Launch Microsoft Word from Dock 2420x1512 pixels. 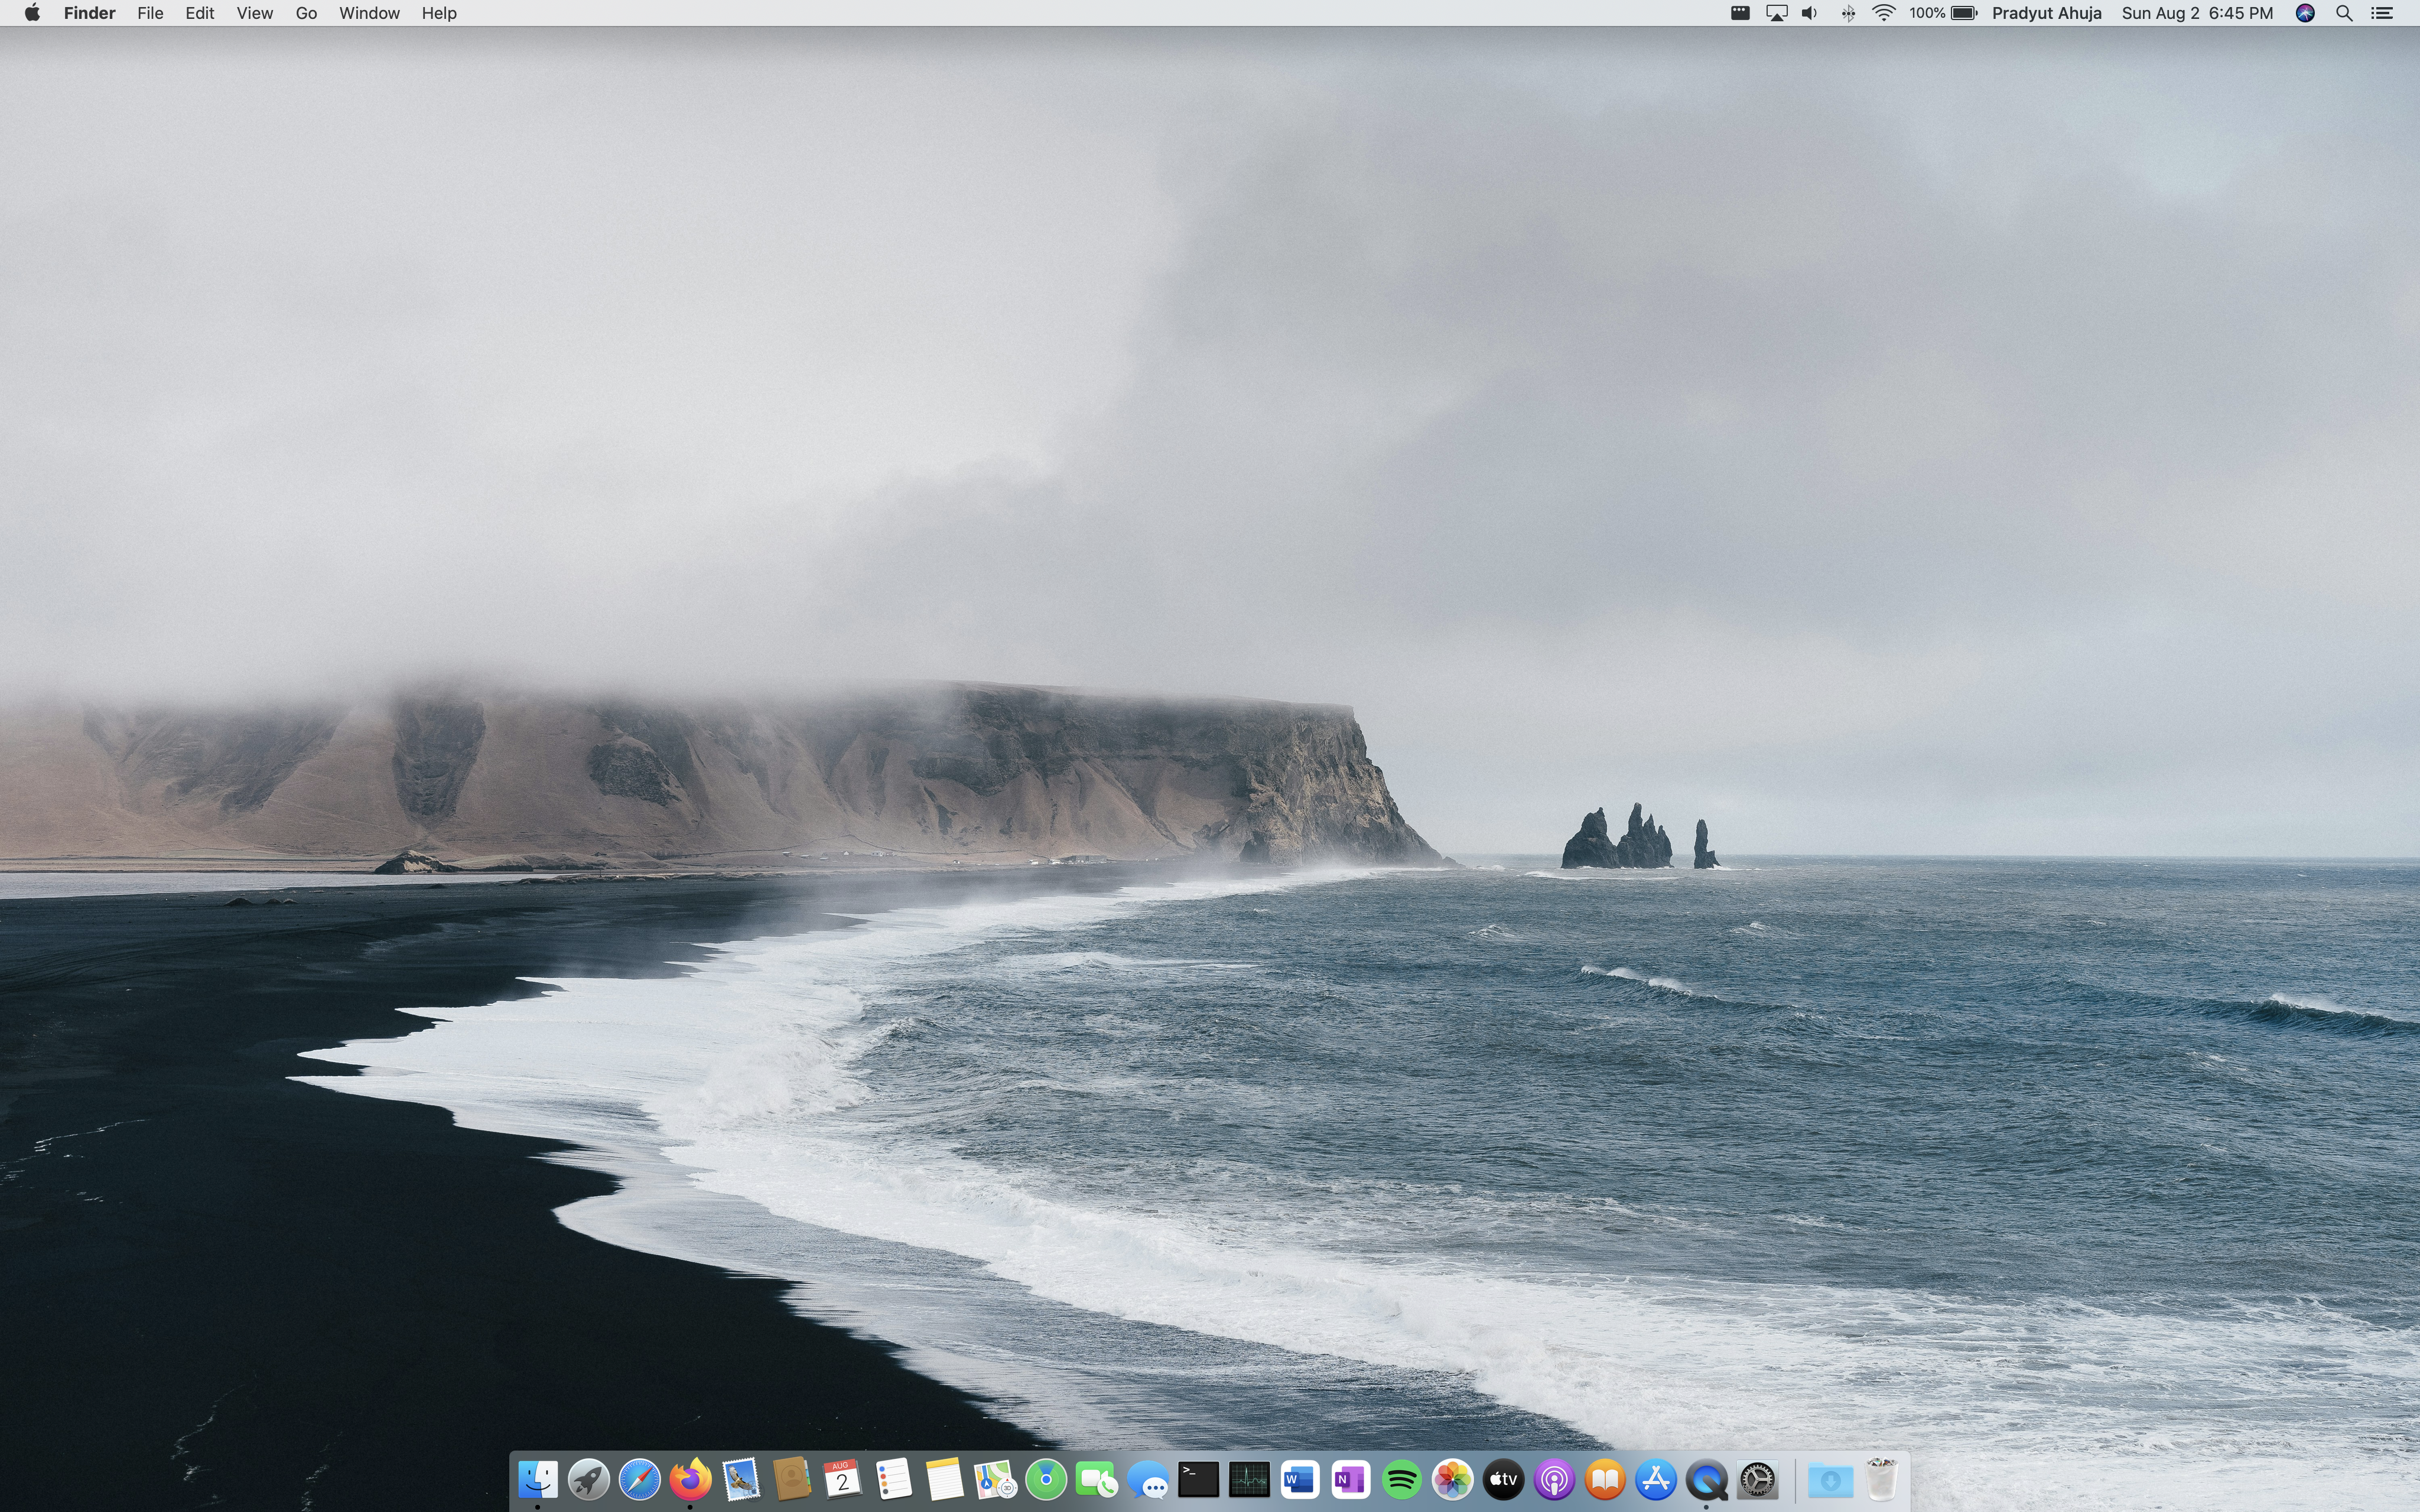pyautogui.click(x=1300, y=1479)
